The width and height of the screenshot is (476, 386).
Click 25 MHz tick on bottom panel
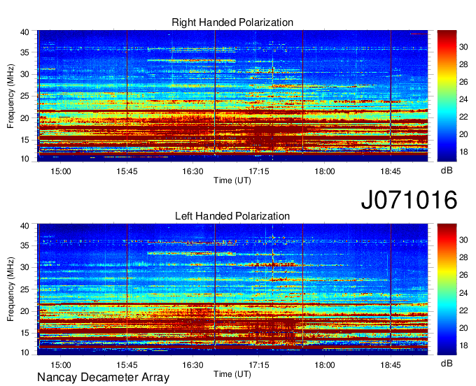pos(24,289)
